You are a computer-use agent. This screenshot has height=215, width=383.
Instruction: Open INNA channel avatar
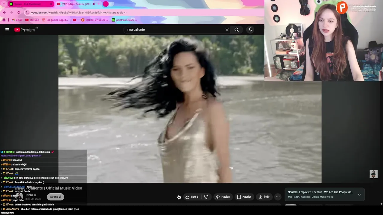click(x=19, y=196)
